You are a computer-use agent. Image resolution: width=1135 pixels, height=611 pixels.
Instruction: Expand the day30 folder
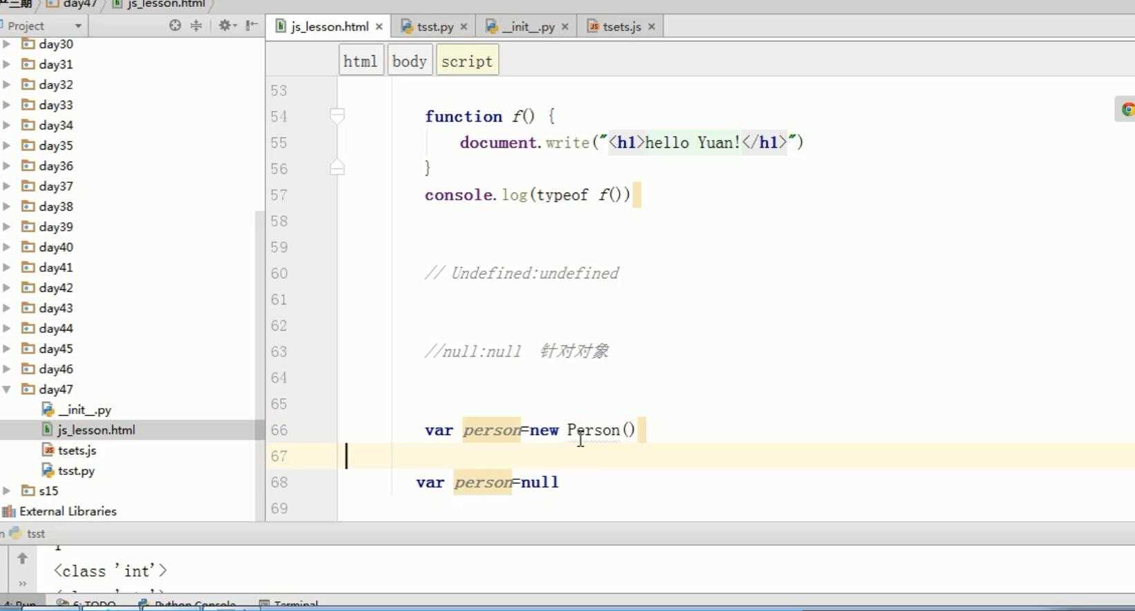pyautogui.click(x=6, y=43)
